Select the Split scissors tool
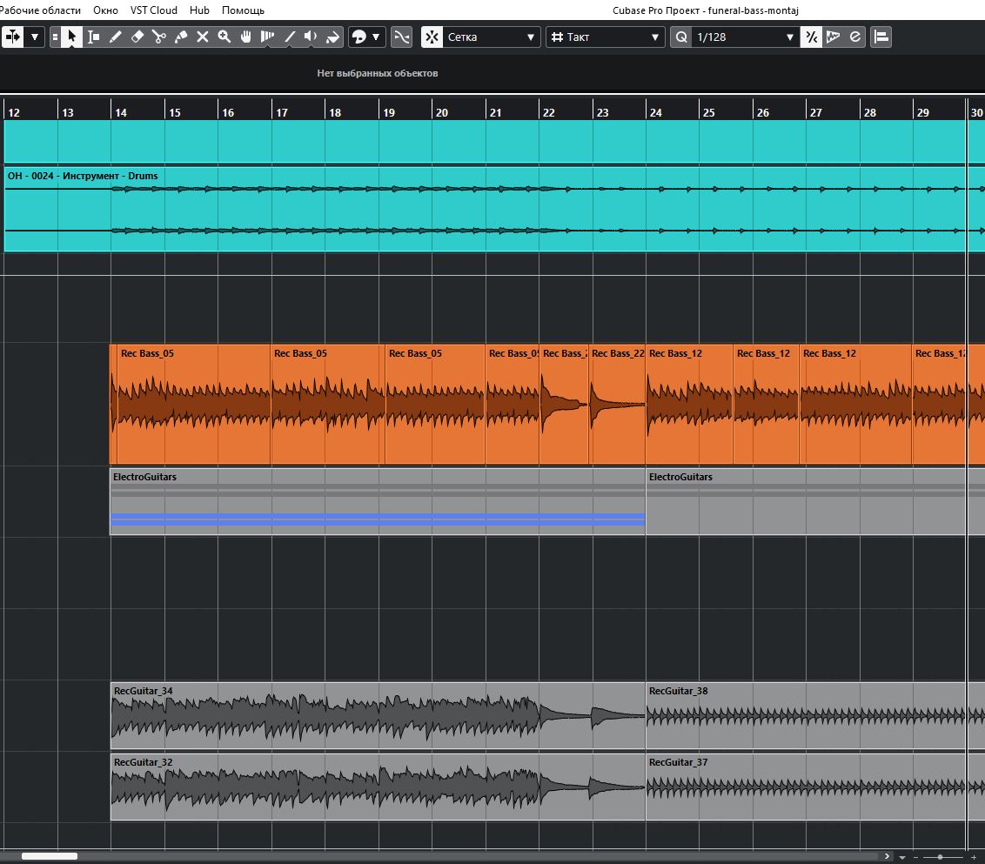The image size is (985, 864). click(159, 37)
